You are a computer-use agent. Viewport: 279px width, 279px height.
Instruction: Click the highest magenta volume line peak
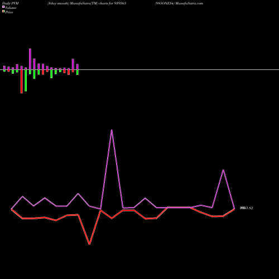point(112,130)
